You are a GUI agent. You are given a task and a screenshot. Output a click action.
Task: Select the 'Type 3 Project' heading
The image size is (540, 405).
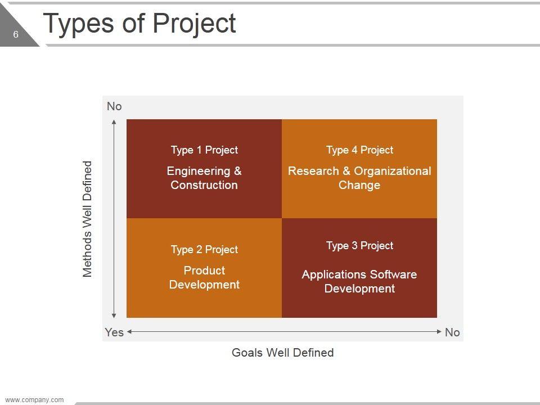click(359, 246)
